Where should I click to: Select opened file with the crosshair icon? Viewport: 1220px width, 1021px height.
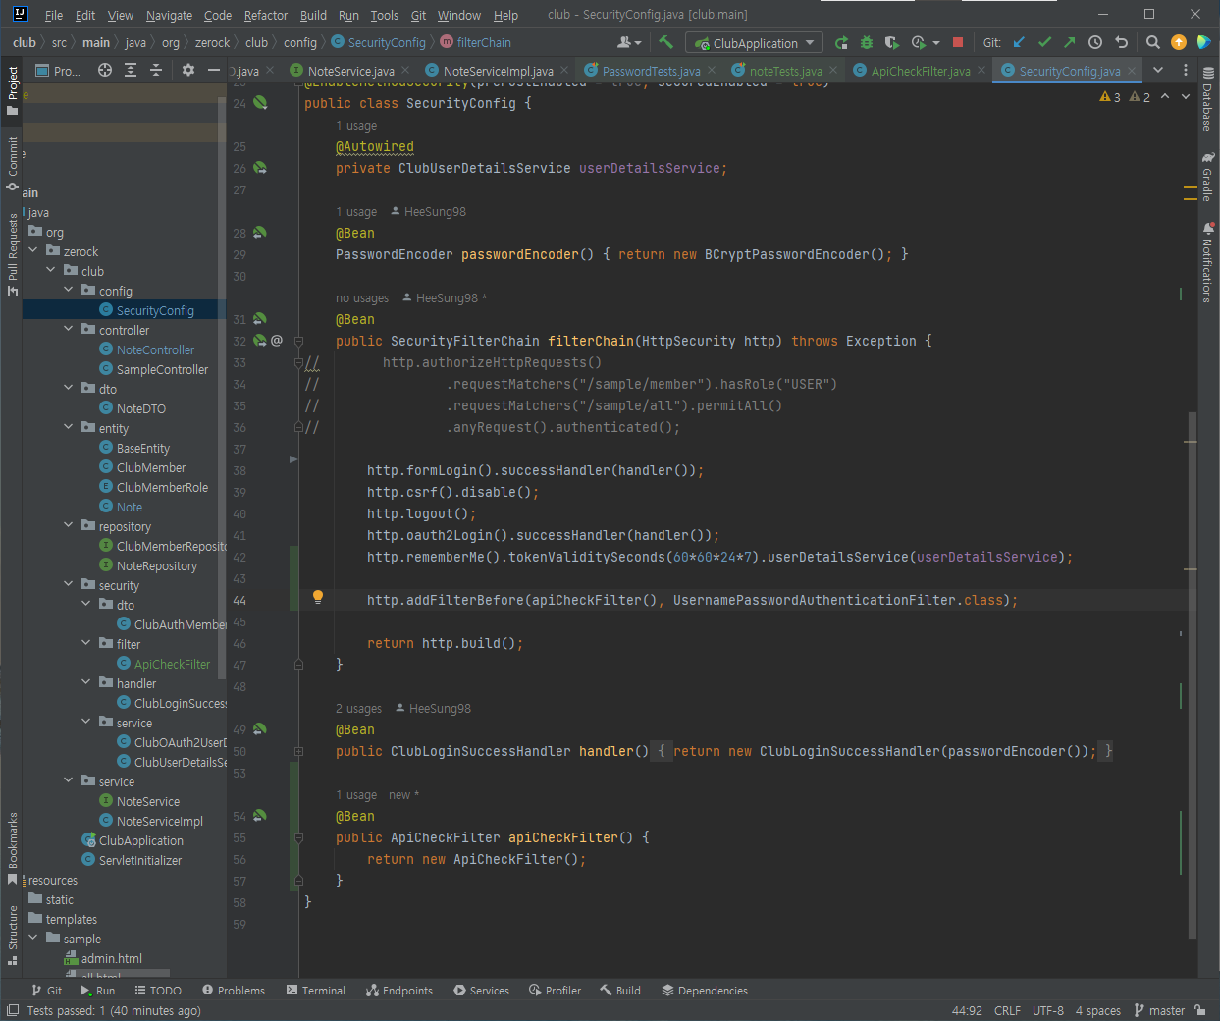pyautogui.click(x=105, y=70)
